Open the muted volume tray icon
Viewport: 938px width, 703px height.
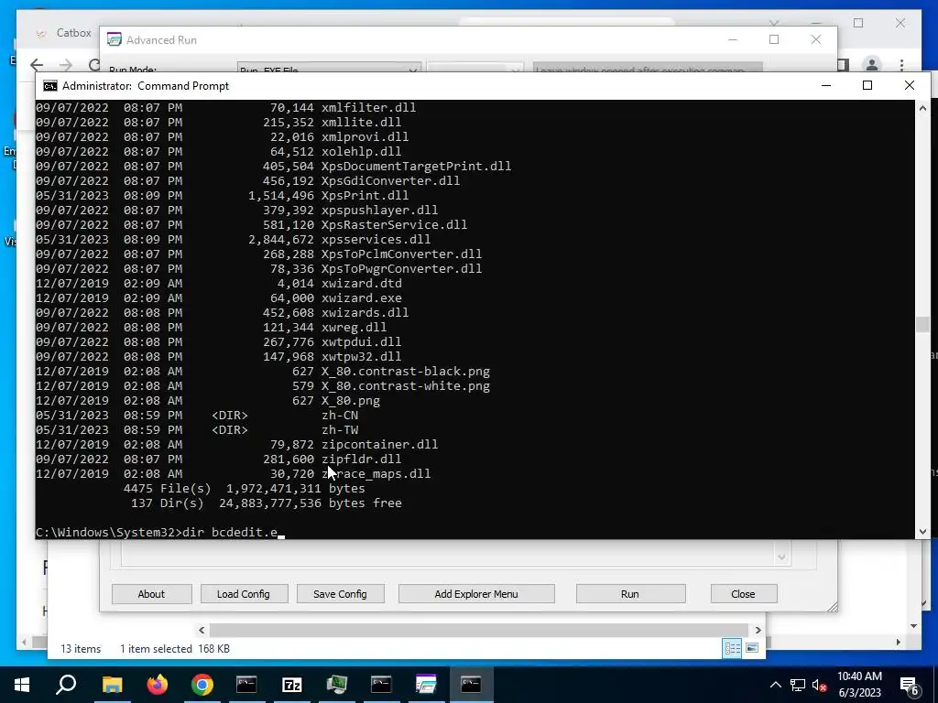pyautogui.click(x=820, y=685)
